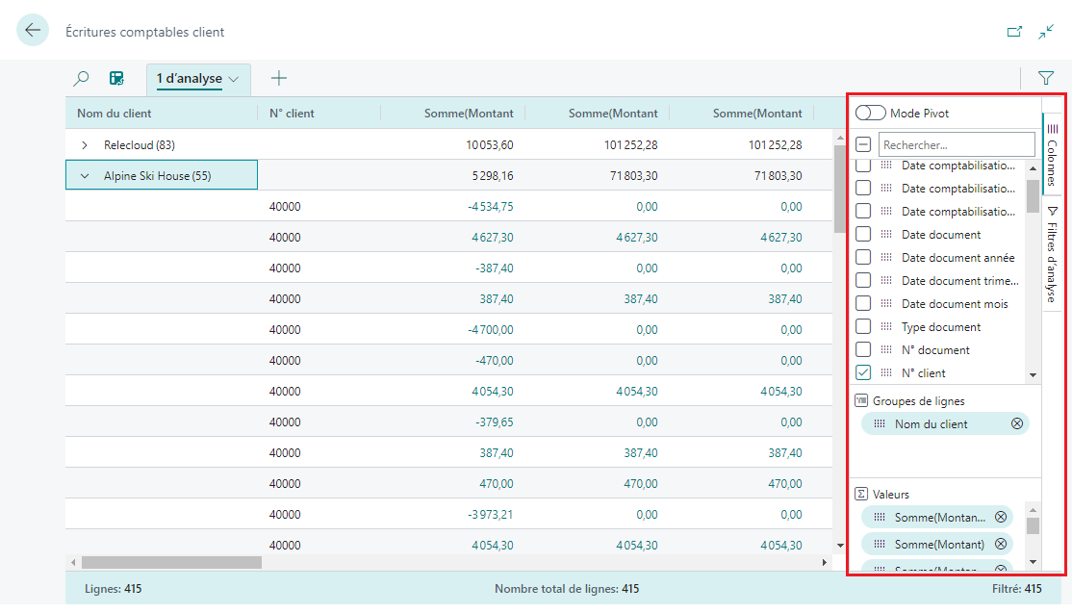1072x613 pixels.
Task: Grab handle of Somme(Montant) value chip
Action: [880, 544]
